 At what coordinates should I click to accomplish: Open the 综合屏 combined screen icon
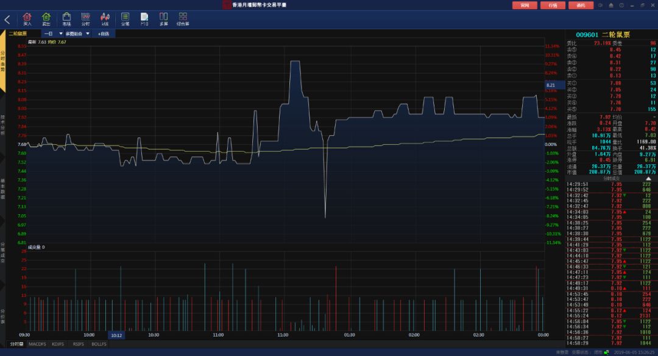183,19
